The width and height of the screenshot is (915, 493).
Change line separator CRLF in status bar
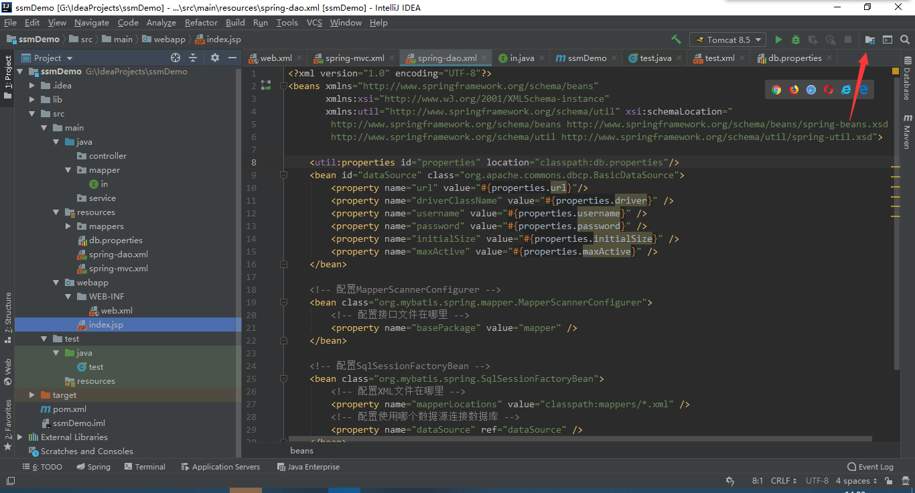click(784, 481)
